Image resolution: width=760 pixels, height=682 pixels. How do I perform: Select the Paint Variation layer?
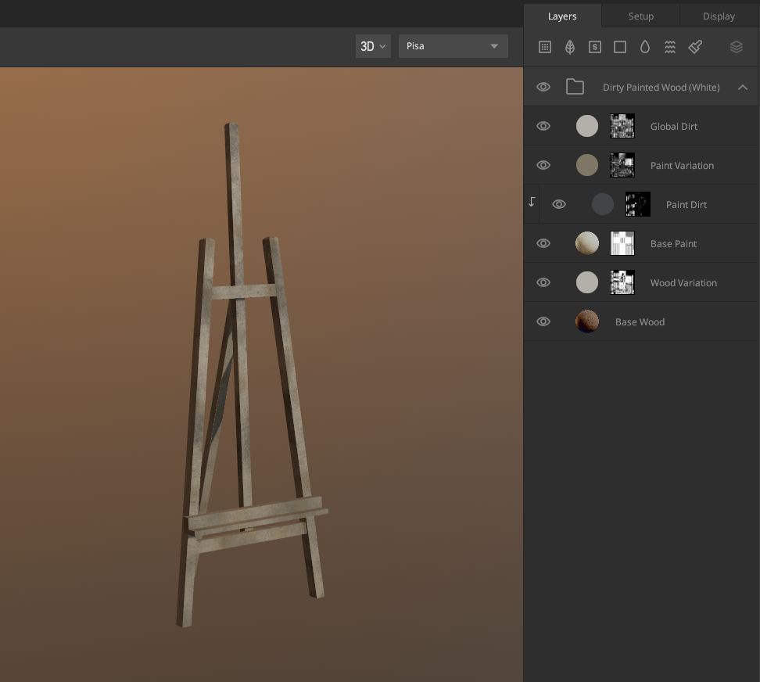[x=682, y=165]
